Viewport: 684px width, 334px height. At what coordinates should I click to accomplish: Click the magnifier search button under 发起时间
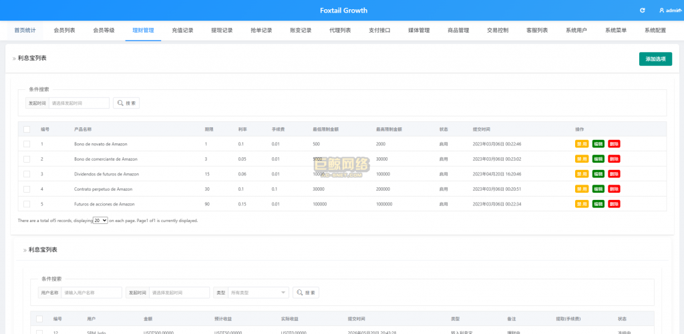pyautogui.click(x=126, y=103)
